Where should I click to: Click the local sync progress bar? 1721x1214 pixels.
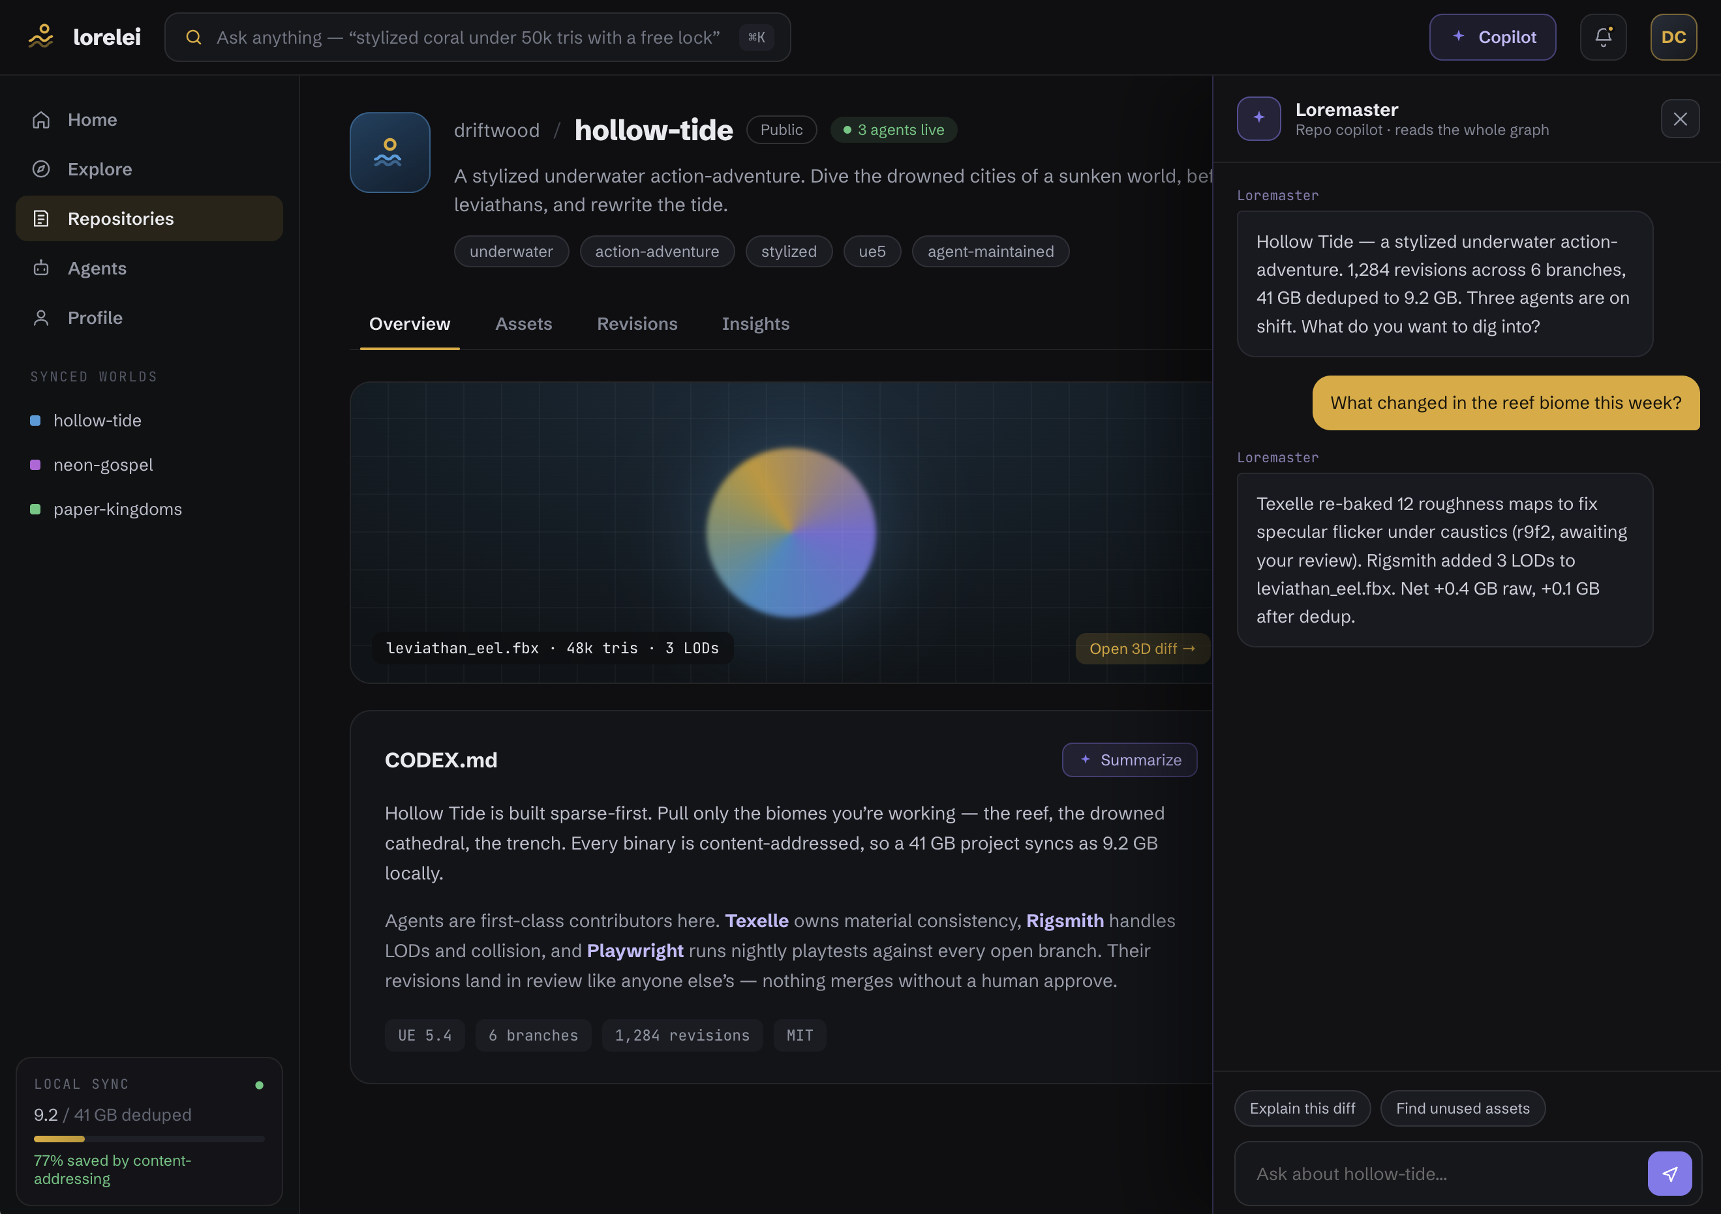pyautogui.click(x=149, y=1139)
